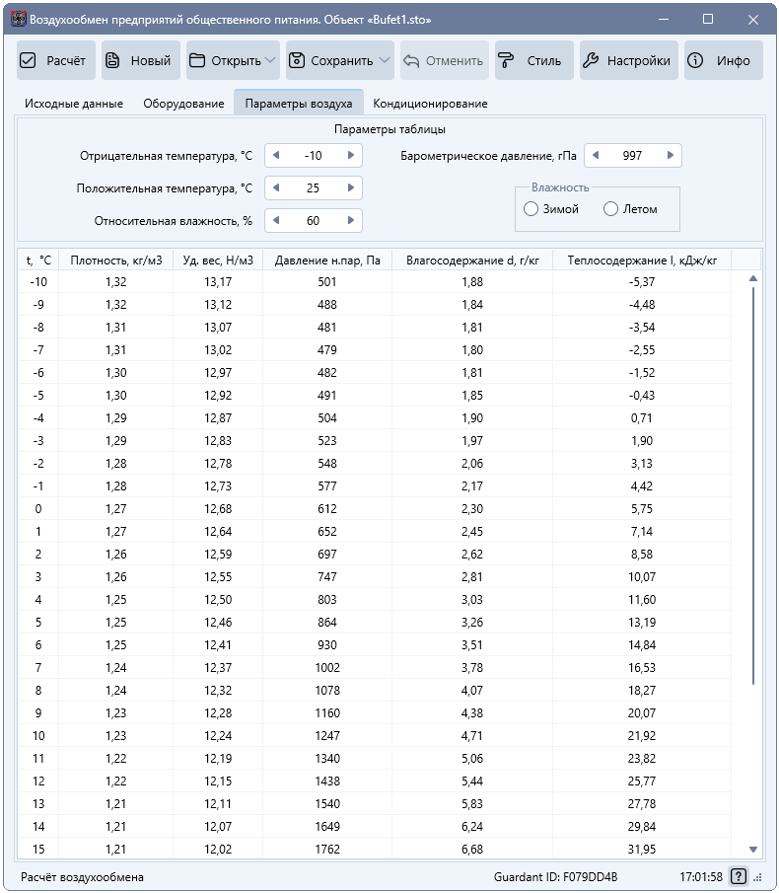The image size is (779, 893).
Task: Open the Кондиционирование tab
Action: pos(430,104)
